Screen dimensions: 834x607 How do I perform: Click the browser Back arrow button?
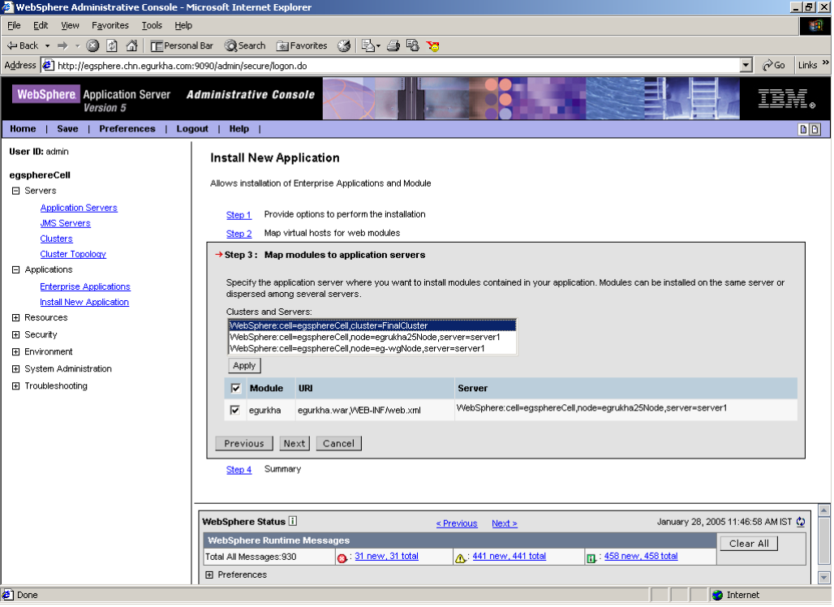pos(23,45)
